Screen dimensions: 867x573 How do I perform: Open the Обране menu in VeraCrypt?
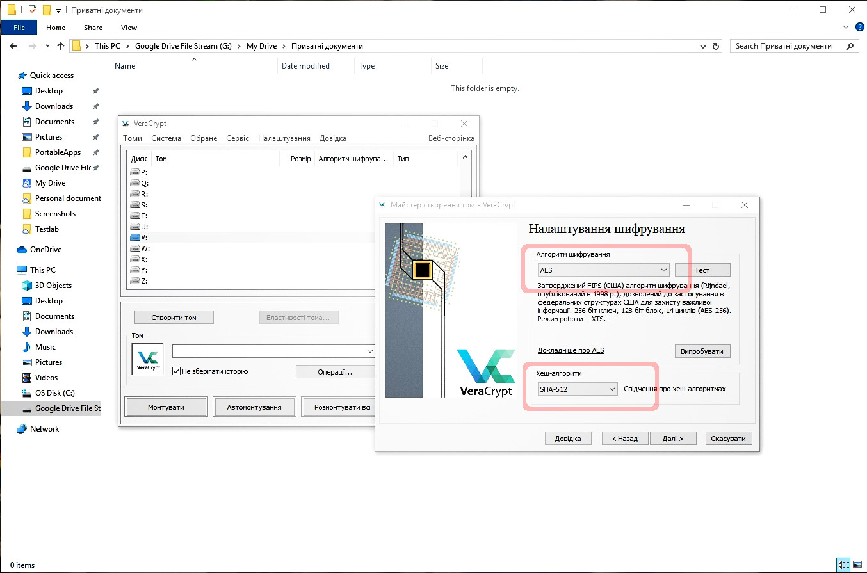pyautogui.click(x=204, y=138)
